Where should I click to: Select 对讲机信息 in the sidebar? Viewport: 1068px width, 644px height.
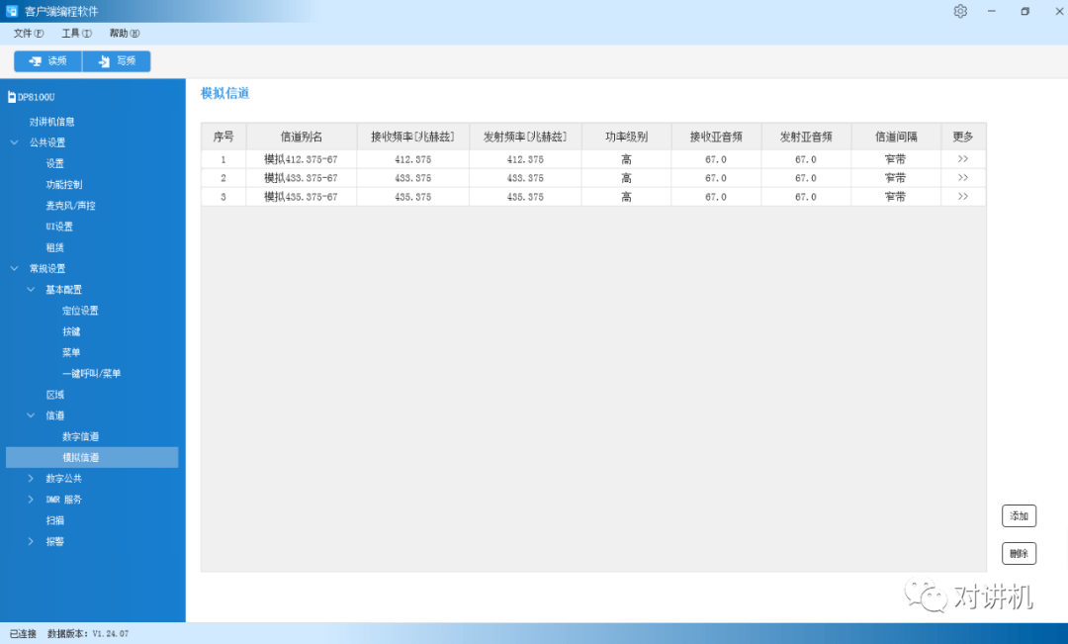(x=51, y=122)
